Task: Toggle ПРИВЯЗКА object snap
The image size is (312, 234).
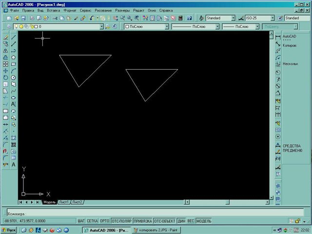Action: [142, 221]
